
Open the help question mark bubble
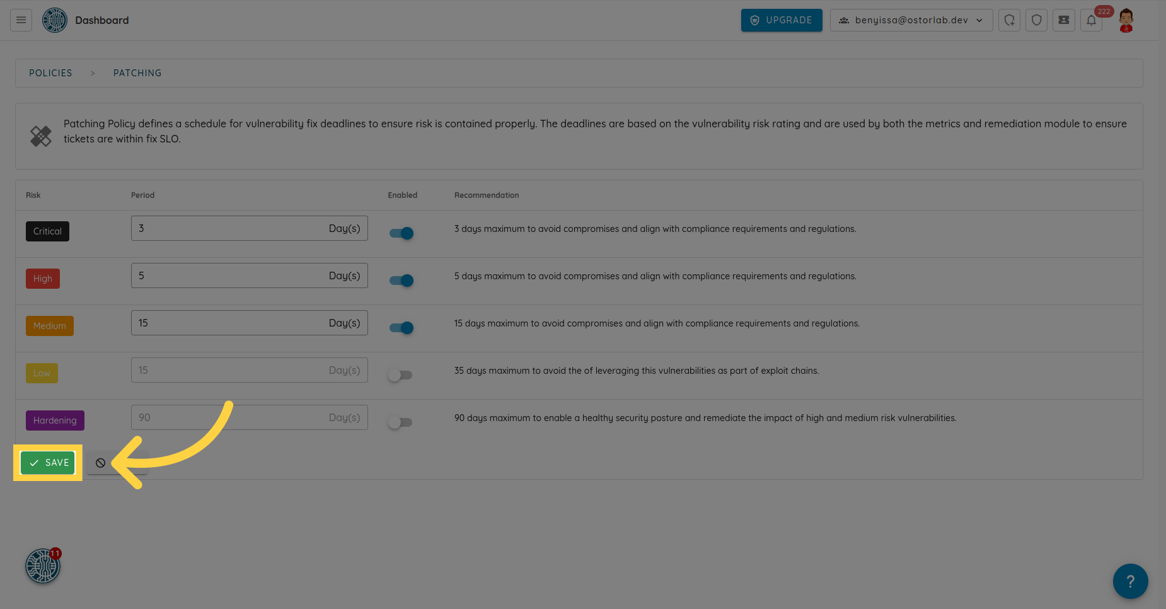pyautogui.click(x=1130, y=581)
